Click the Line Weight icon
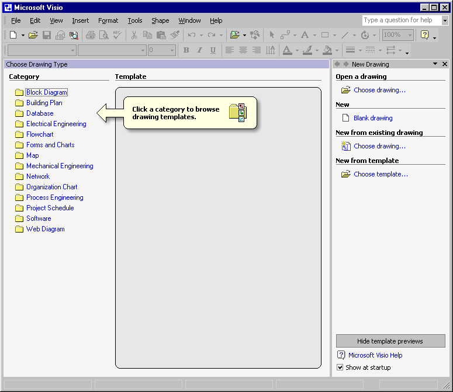 [351, 50]
